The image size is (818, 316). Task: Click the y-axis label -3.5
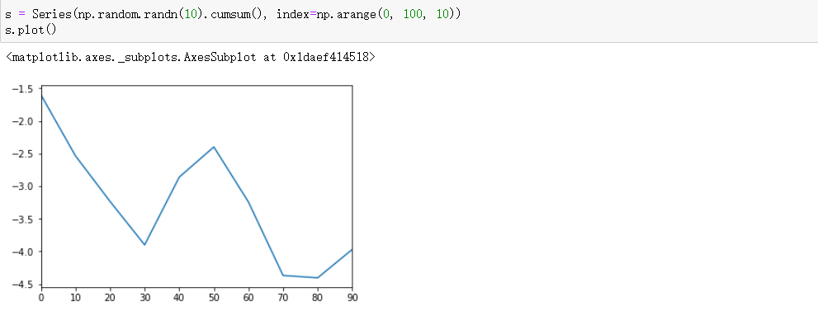(x=22, y=219)
